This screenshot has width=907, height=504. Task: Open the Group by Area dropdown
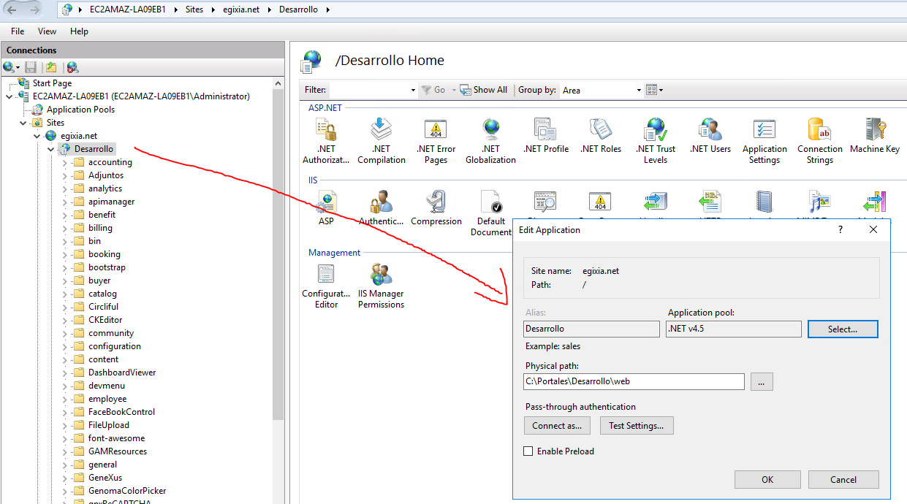[639, 91]
